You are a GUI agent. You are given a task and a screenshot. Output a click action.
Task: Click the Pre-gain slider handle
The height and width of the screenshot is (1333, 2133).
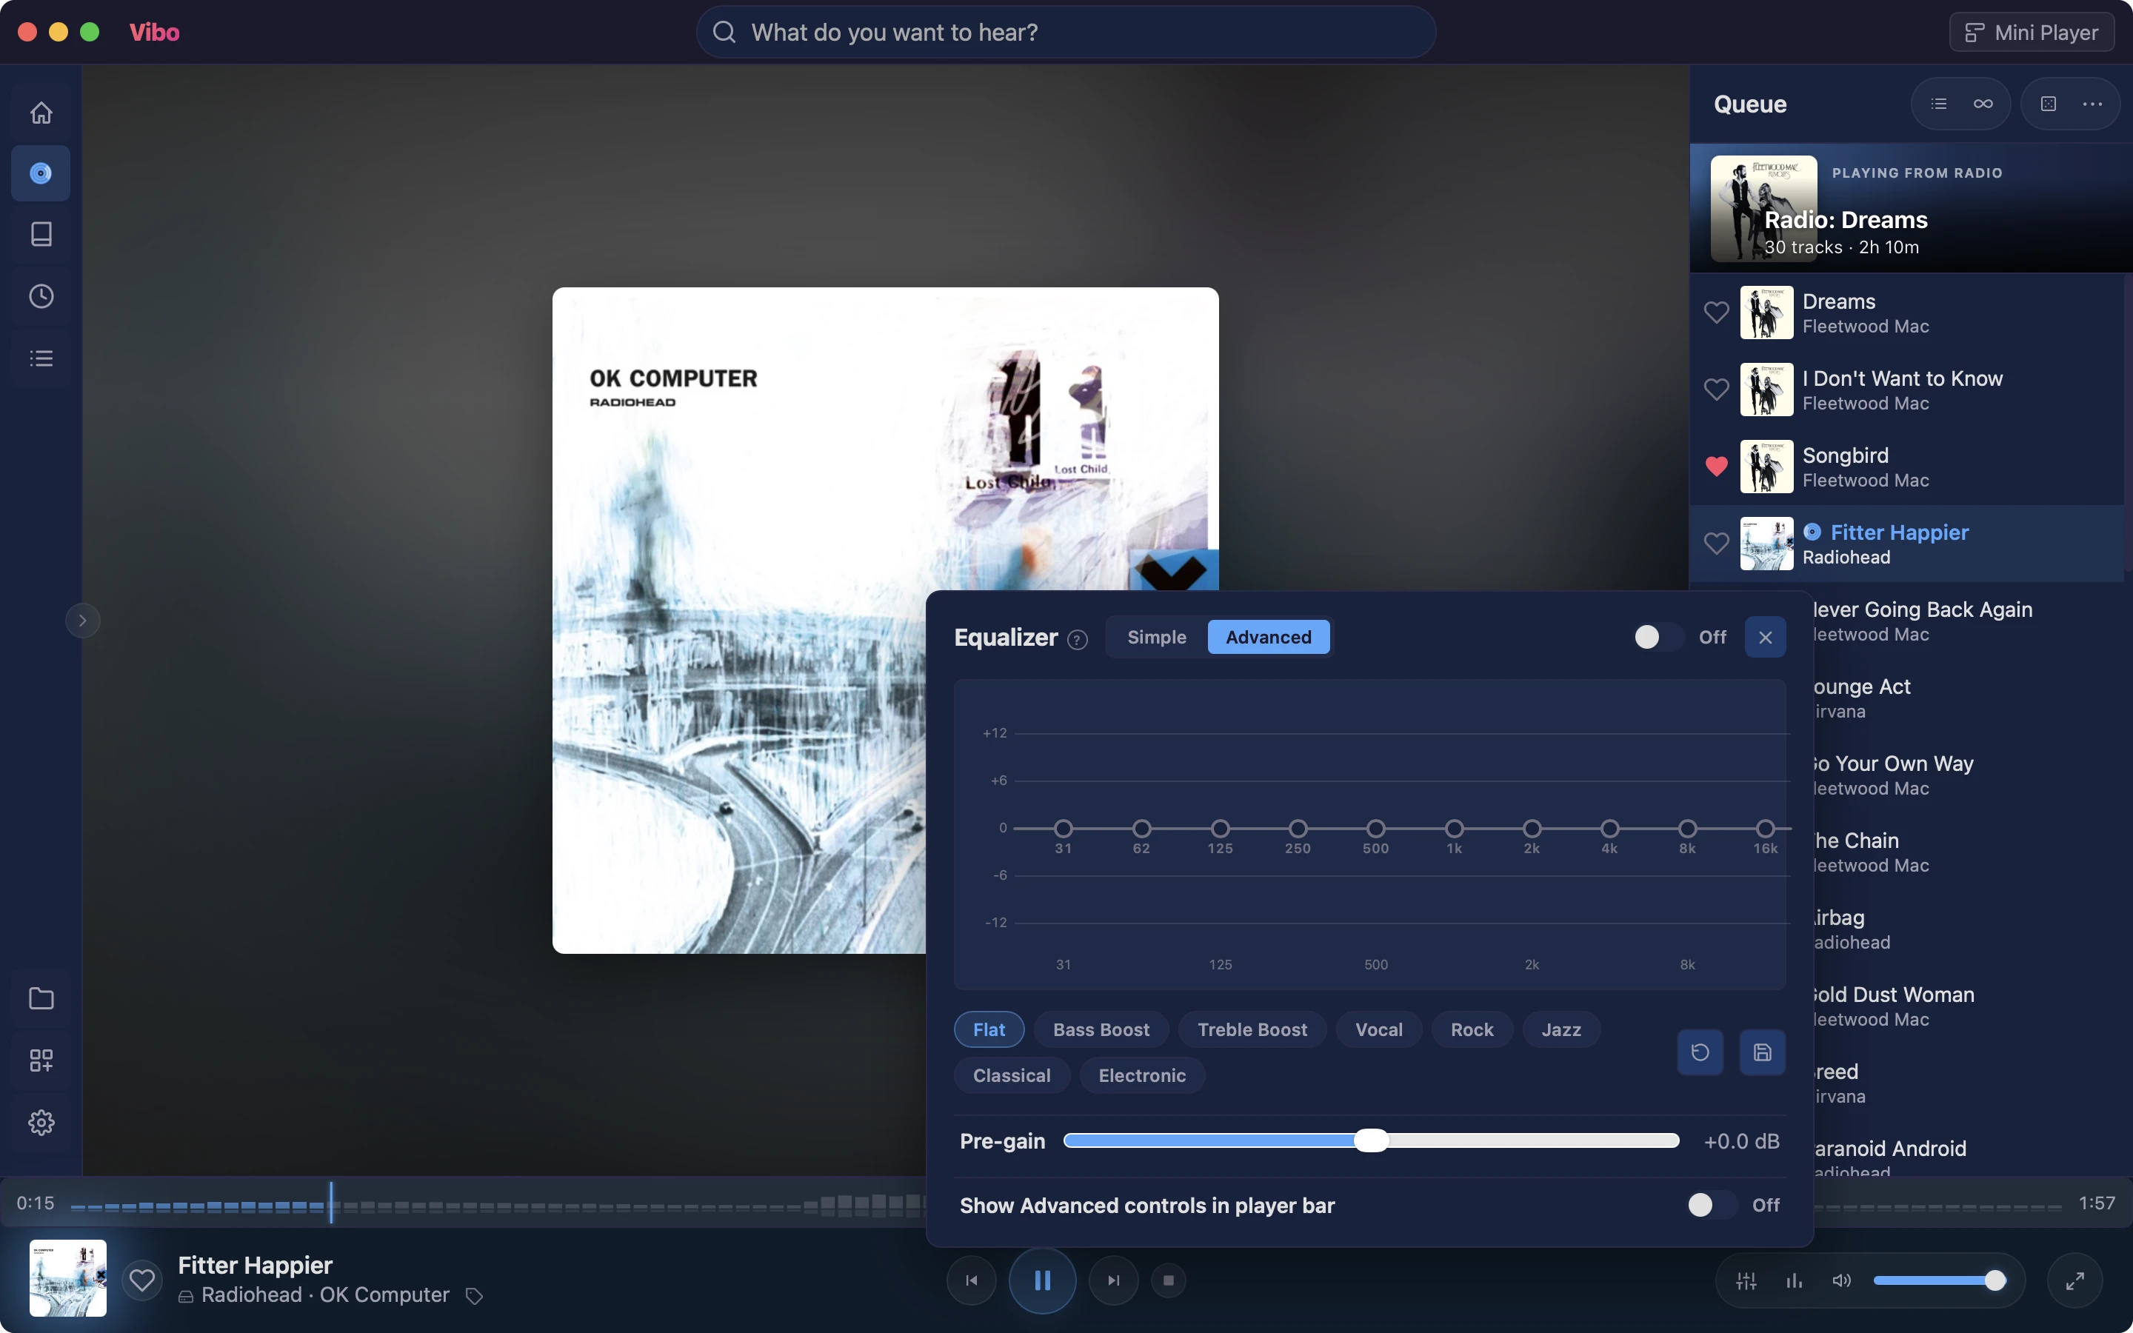click(x=1371, y=1140)
